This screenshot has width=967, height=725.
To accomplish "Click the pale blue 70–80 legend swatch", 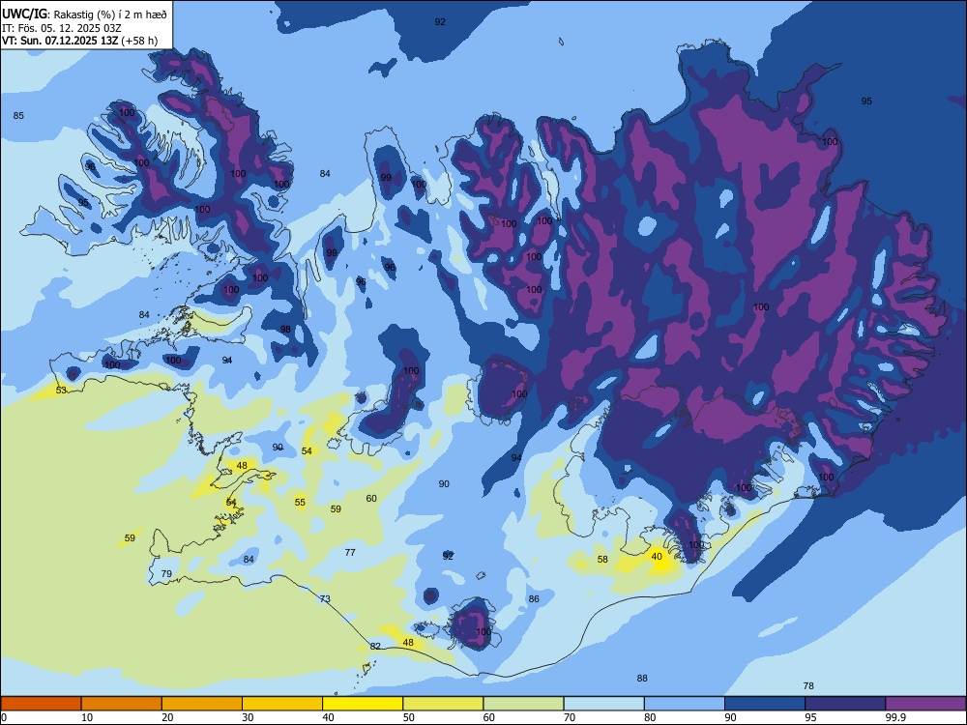I will (603, 704).
